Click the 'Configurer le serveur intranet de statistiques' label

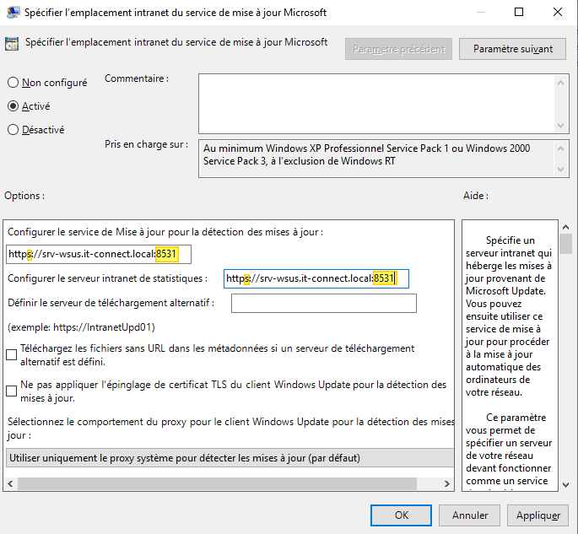(x=107, y=278)
